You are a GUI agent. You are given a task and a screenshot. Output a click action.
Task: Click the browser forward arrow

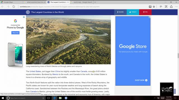click(8, 7)
